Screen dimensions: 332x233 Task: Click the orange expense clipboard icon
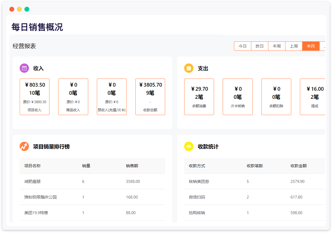tap(189, 68)
